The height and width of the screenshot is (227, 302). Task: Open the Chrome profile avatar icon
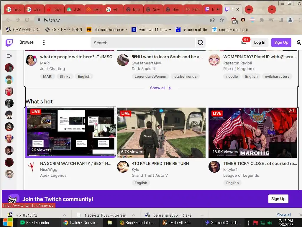point(290,20)
